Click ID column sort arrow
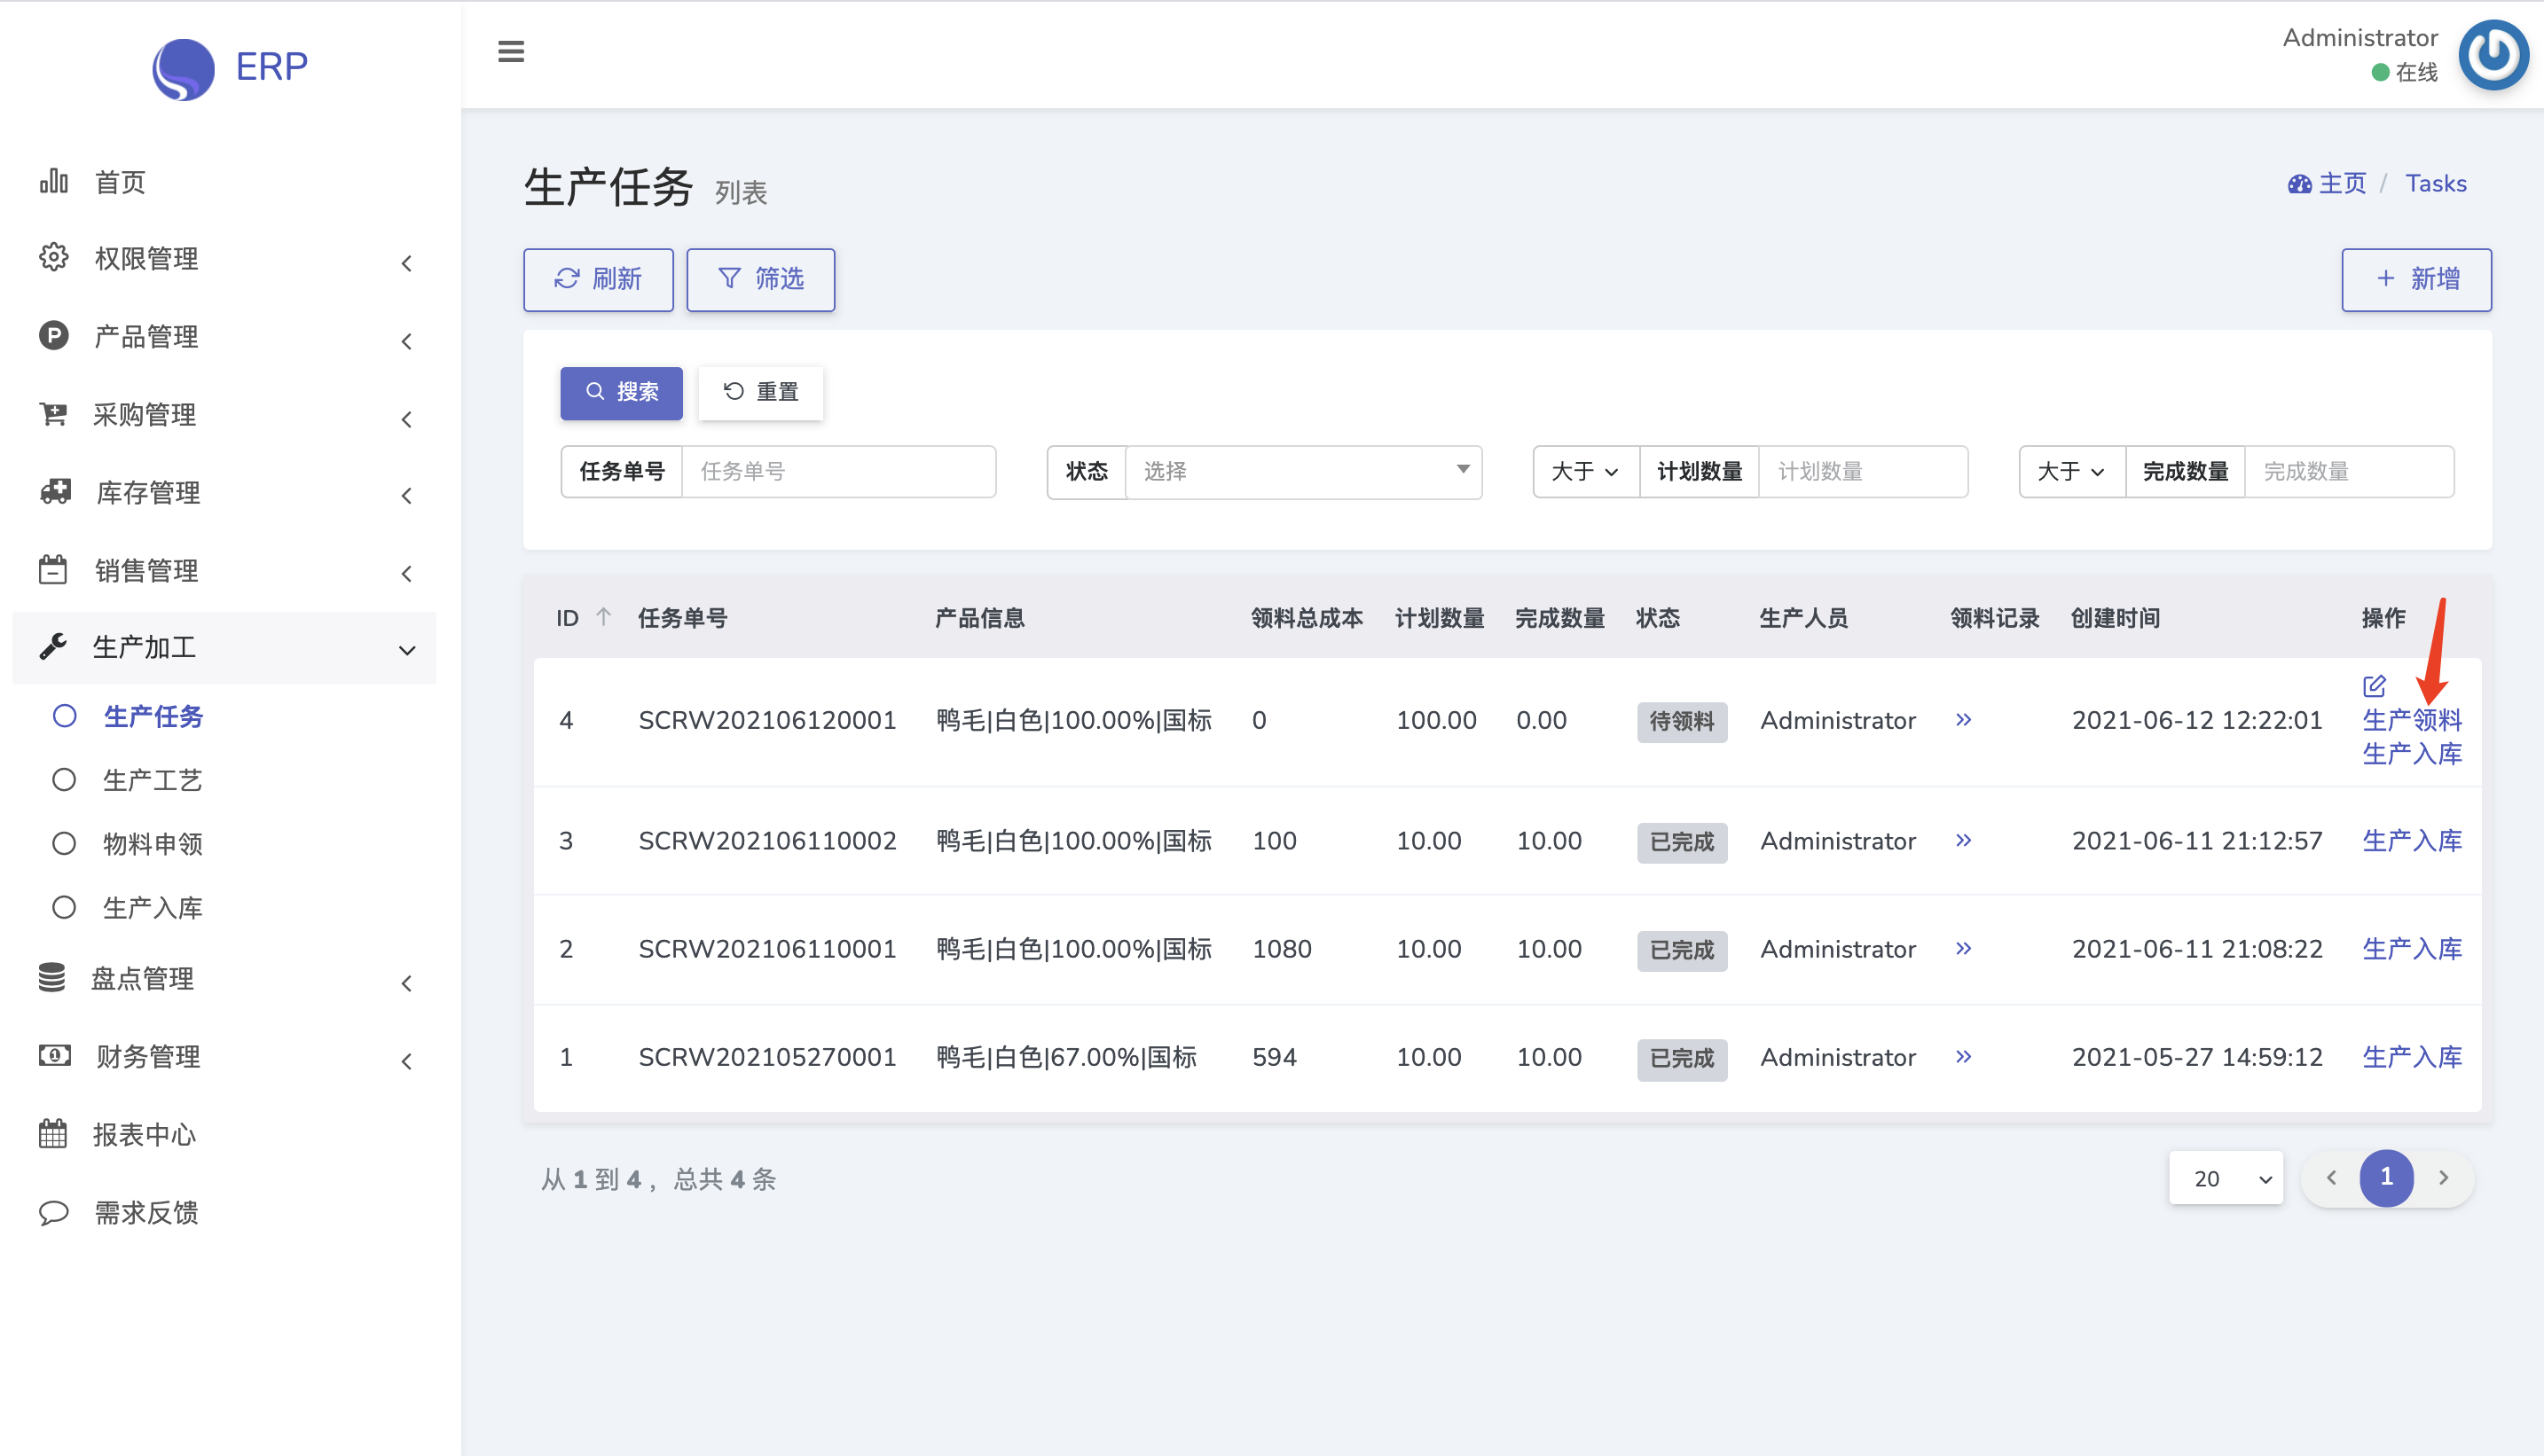This screenshot has width=2544, height=1456. coord(603,617)
